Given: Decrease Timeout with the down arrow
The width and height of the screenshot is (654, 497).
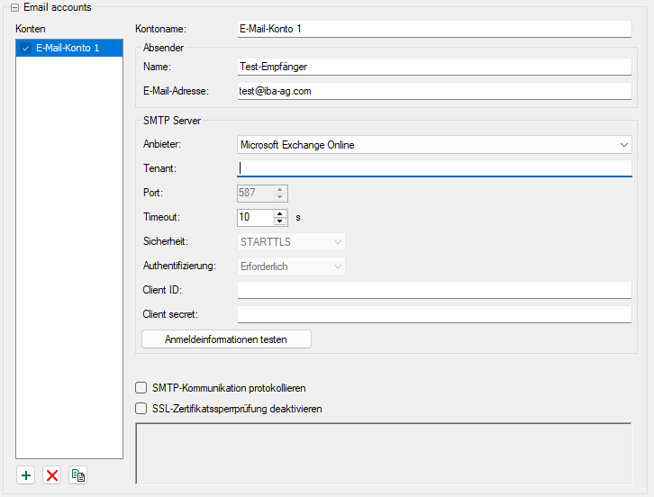Looking at the screenshot, I should pos(280,221).
